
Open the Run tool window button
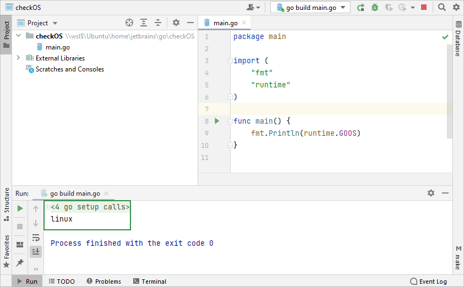[x=27, y=282]
